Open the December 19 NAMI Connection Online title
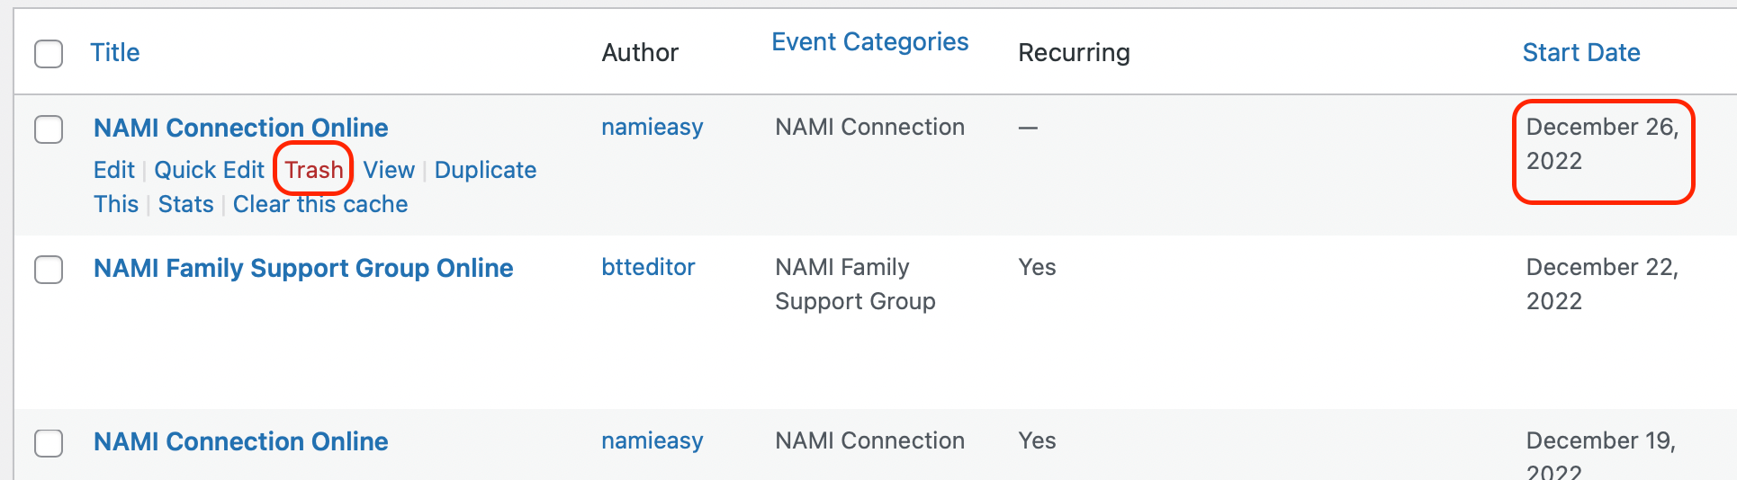 (240, 441)
